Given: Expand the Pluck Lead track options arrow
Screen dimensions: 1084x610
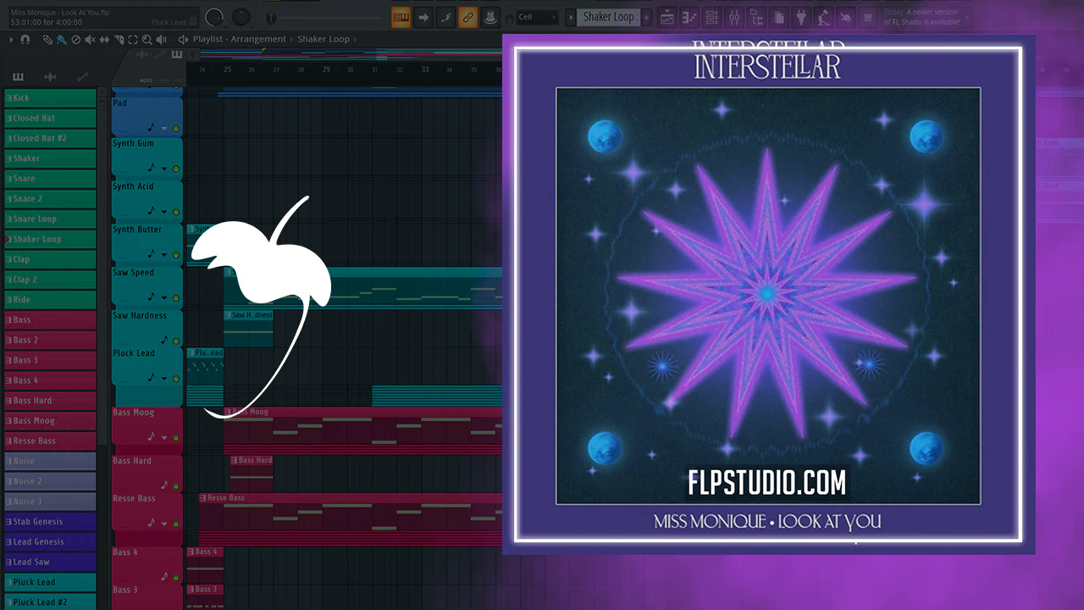Looking at the screenshot, I should point(164,380).
